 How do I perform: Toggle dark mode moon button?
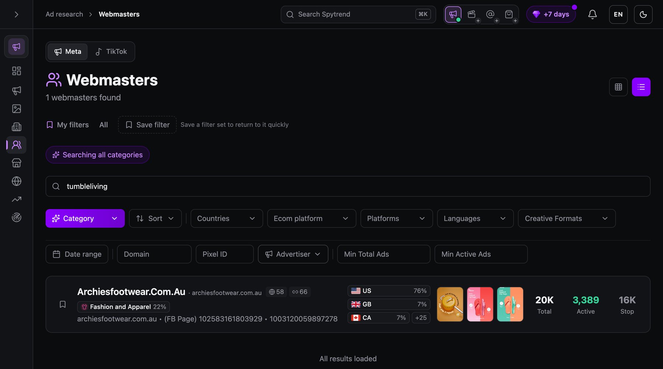643,14
